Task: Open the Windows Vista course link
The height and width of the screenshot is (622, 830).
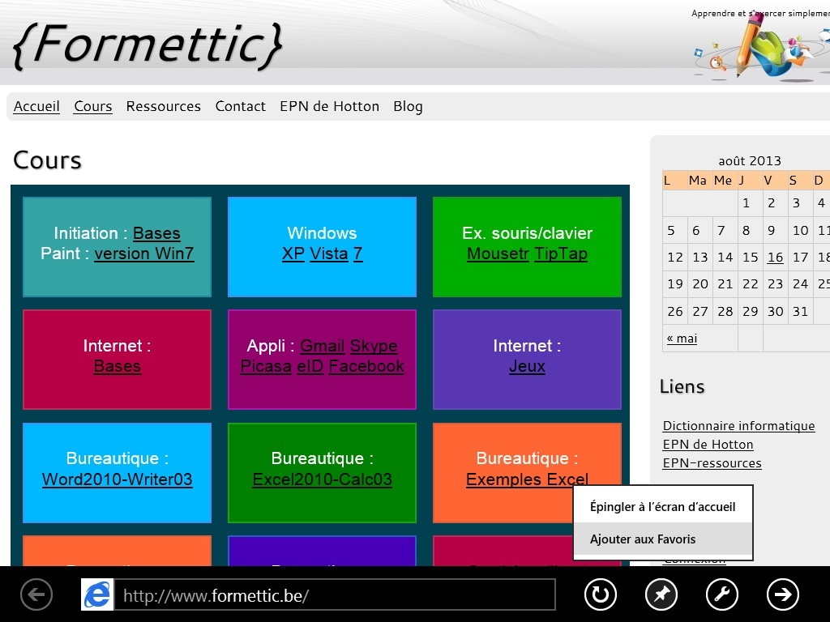Action: coord(329,253)
